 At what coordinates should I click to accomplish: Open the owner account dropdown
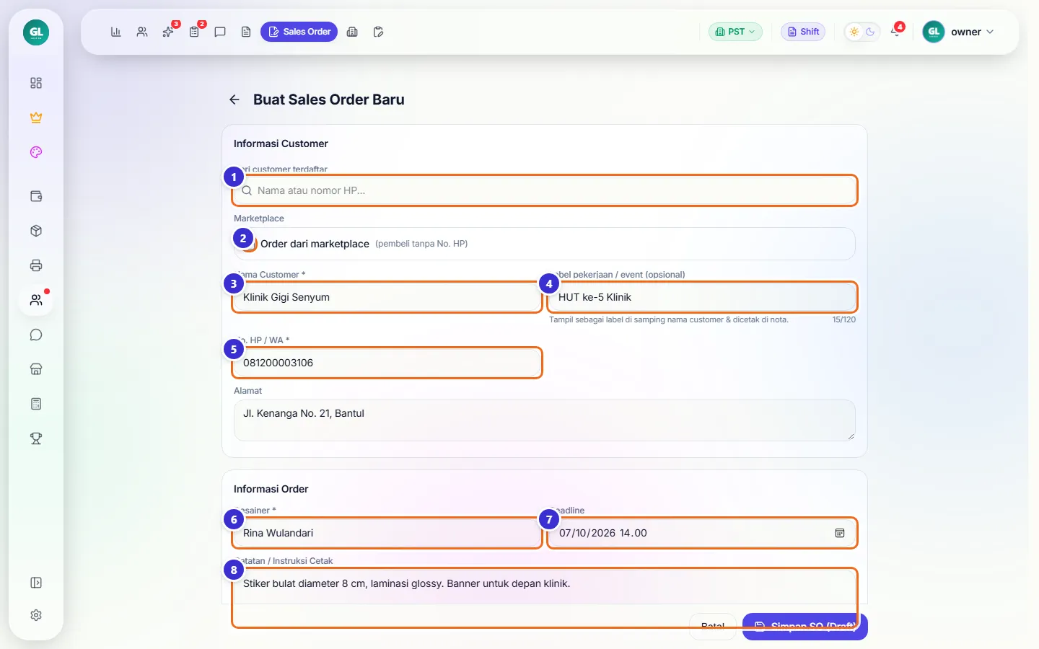click(x=959, y=32)
